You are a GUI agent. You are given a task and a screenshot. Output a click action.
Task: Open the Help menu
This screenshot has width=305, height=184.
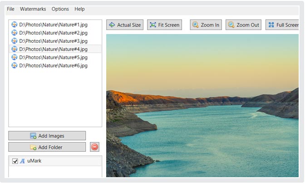[x=79, y=9]
